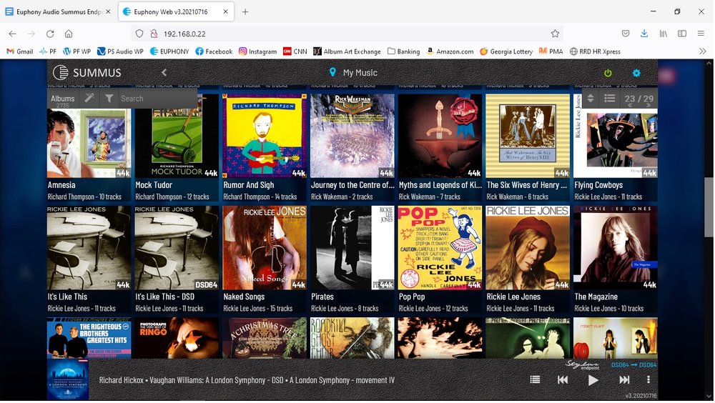Click the Summus logo icon

pos(60,72)
